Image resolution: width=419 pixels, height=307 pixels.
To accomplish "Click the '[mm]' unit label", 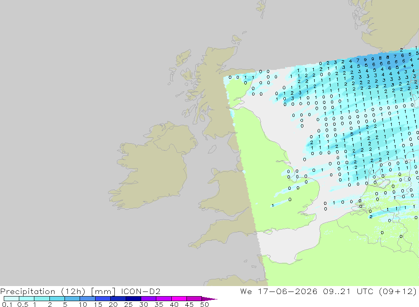I will (103, 292).
